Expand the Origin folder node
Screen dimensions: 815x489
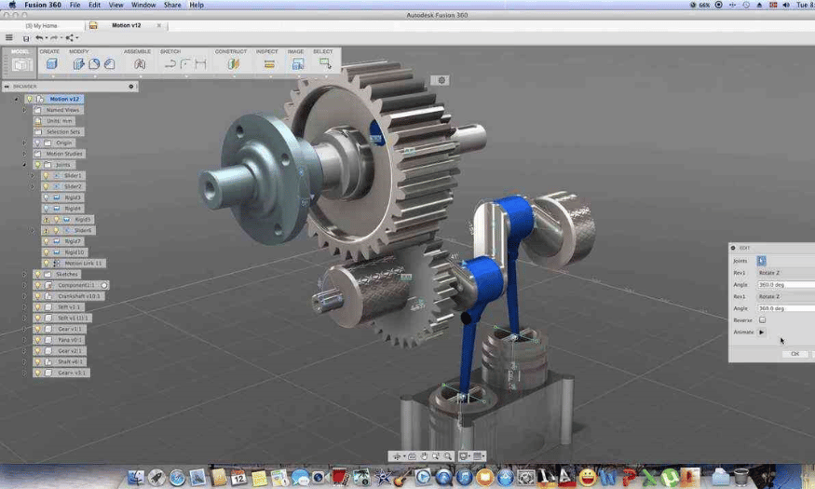24,143
